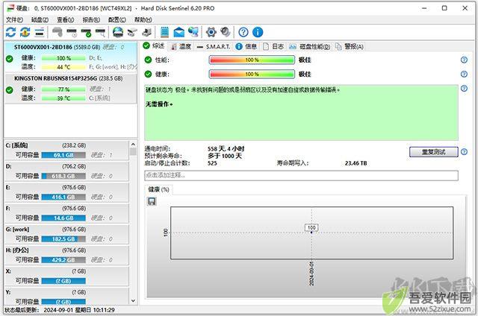Click the blue envelope email icon
Viewport: 478px width, 316px height.
pyautogui.click(x=179, y=32)
